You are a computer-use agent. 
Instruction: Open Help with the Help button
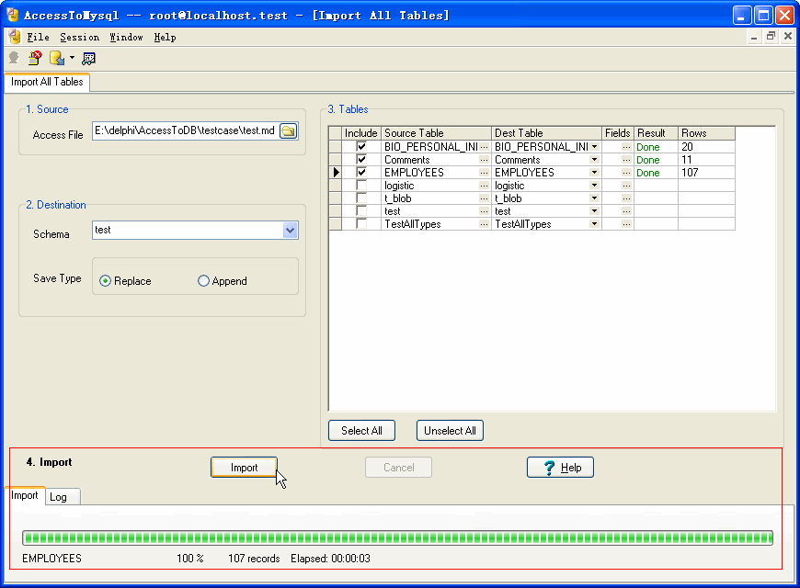[560, 468]
